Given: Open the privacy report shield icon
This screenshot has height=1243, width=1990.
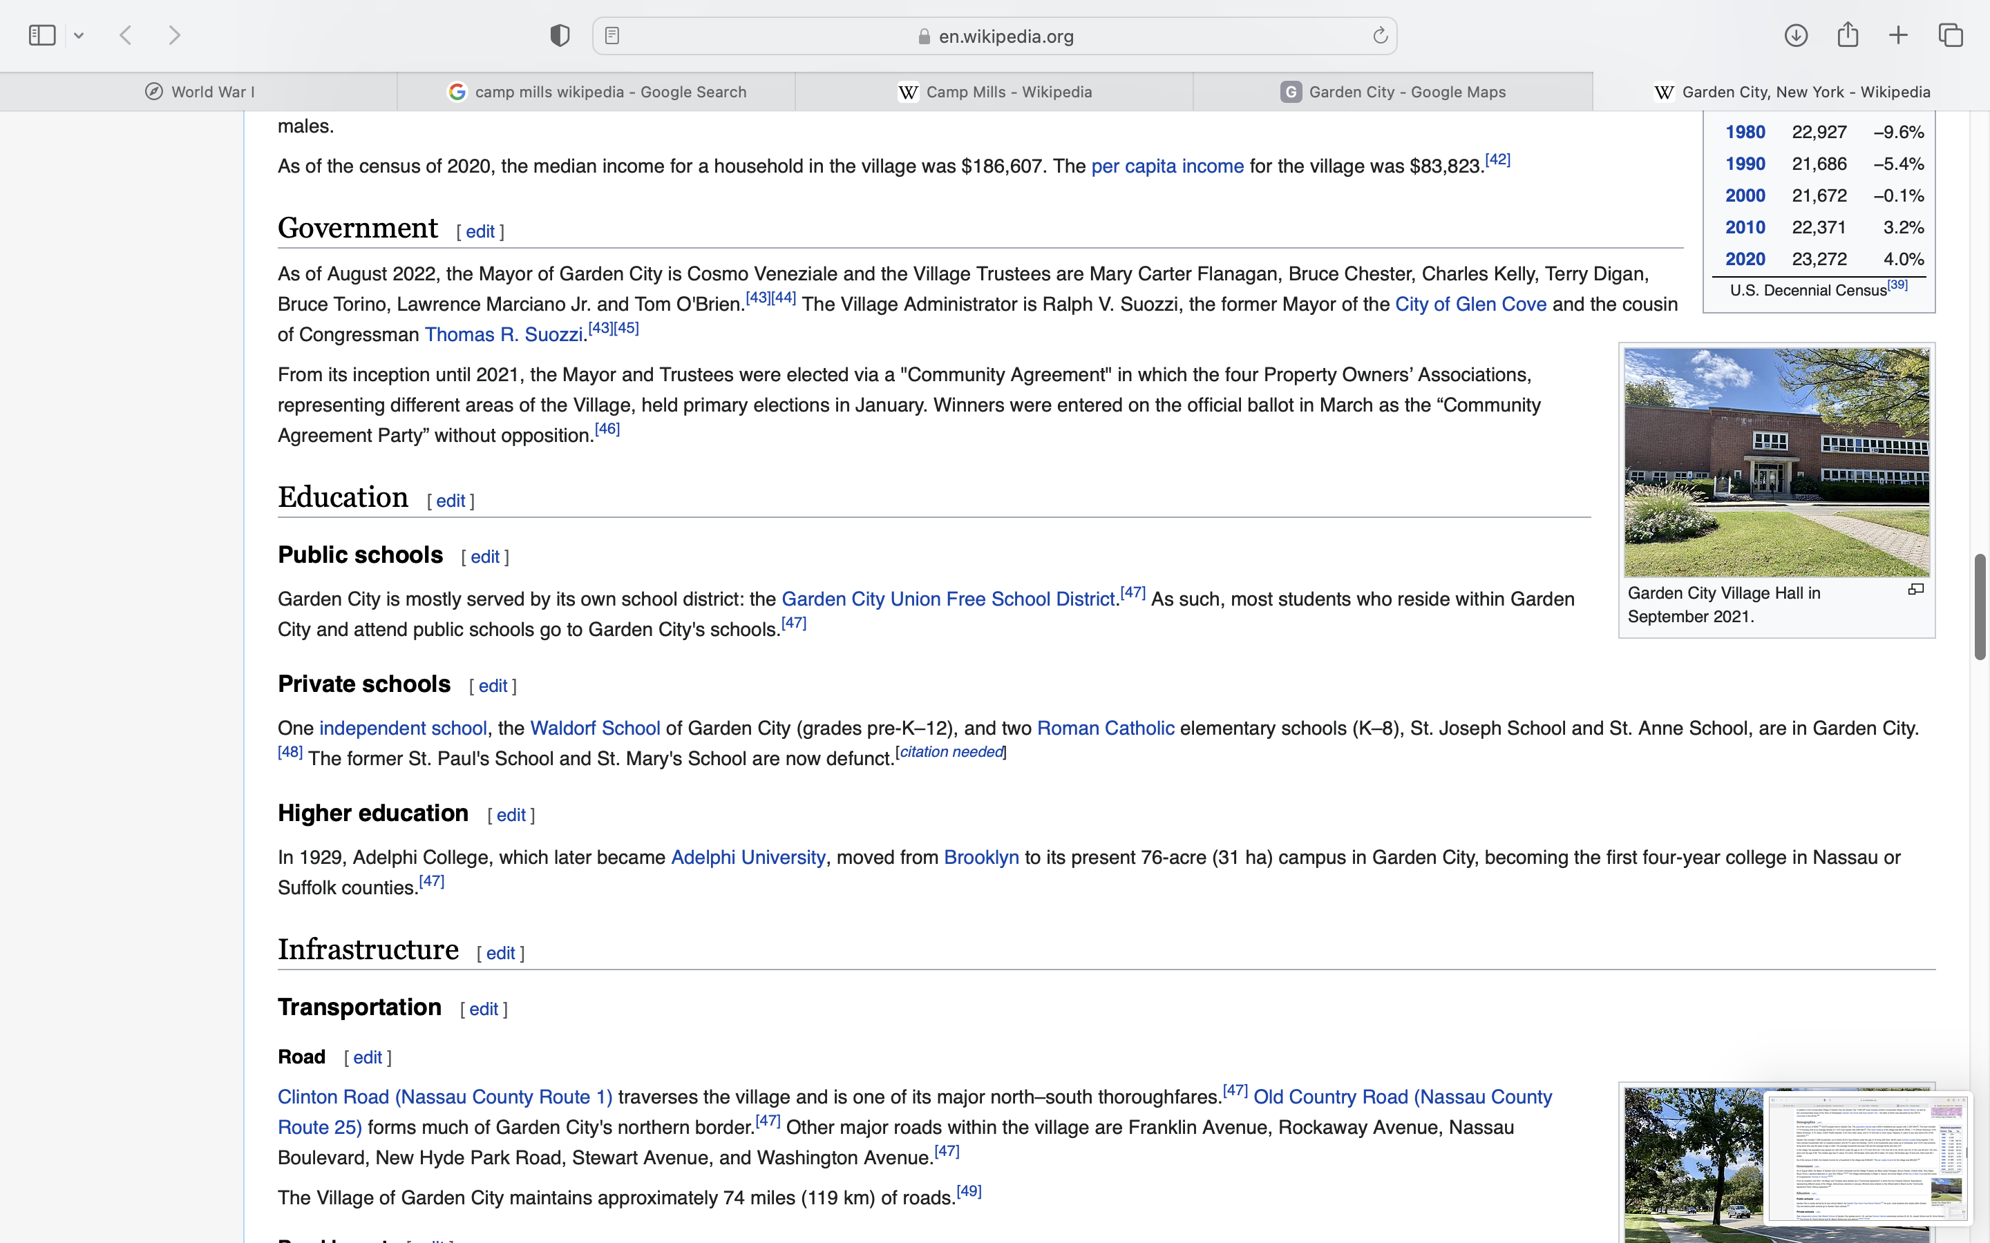Looking at the screenshot, I should tap(560, 35).
